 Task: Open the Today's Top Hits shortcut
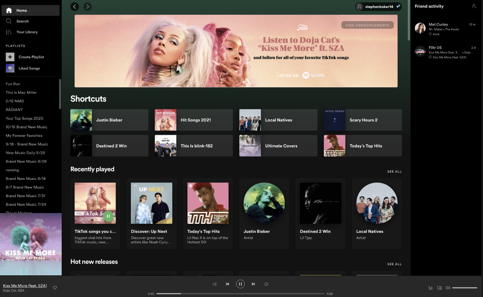click(x=363, y=146)
